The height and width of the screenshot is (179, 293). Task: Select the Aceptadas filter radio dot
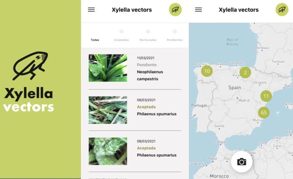121,32
